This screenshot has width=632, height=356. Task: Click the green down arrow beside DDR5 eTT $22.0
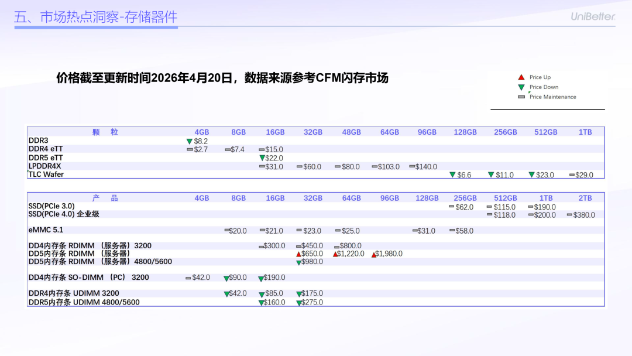(262, 158)
